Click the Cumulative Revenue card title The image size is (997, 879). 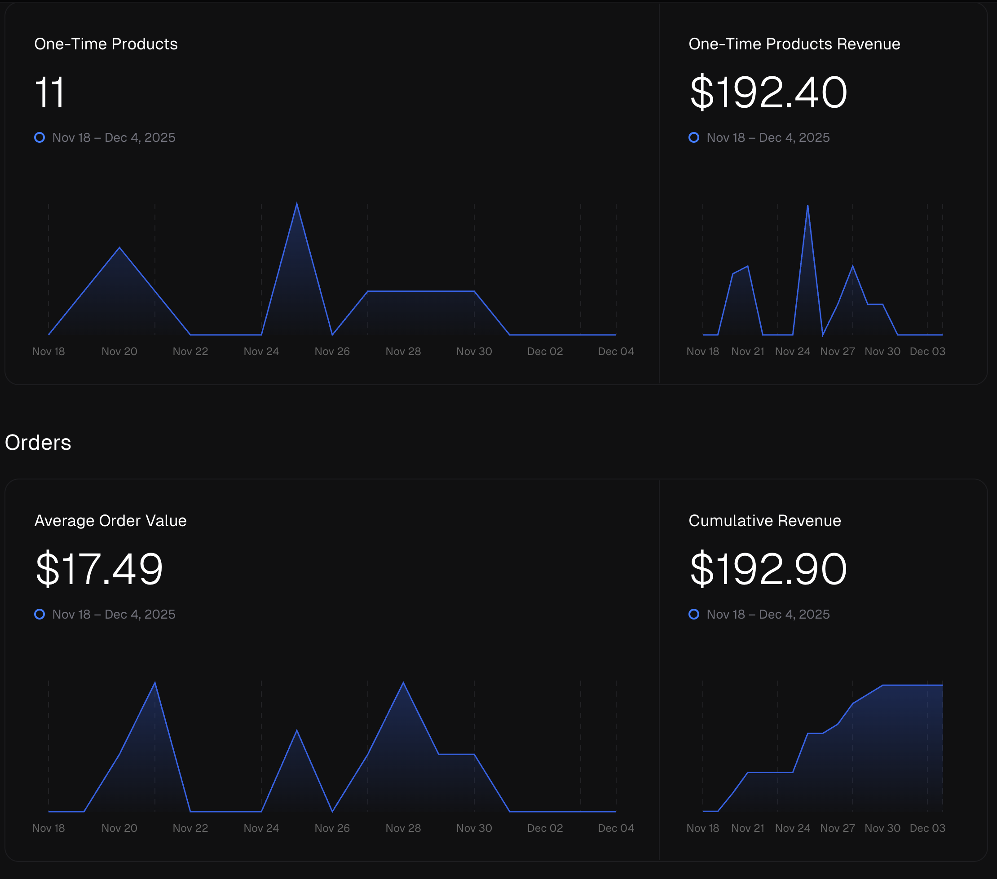[764, 521]
